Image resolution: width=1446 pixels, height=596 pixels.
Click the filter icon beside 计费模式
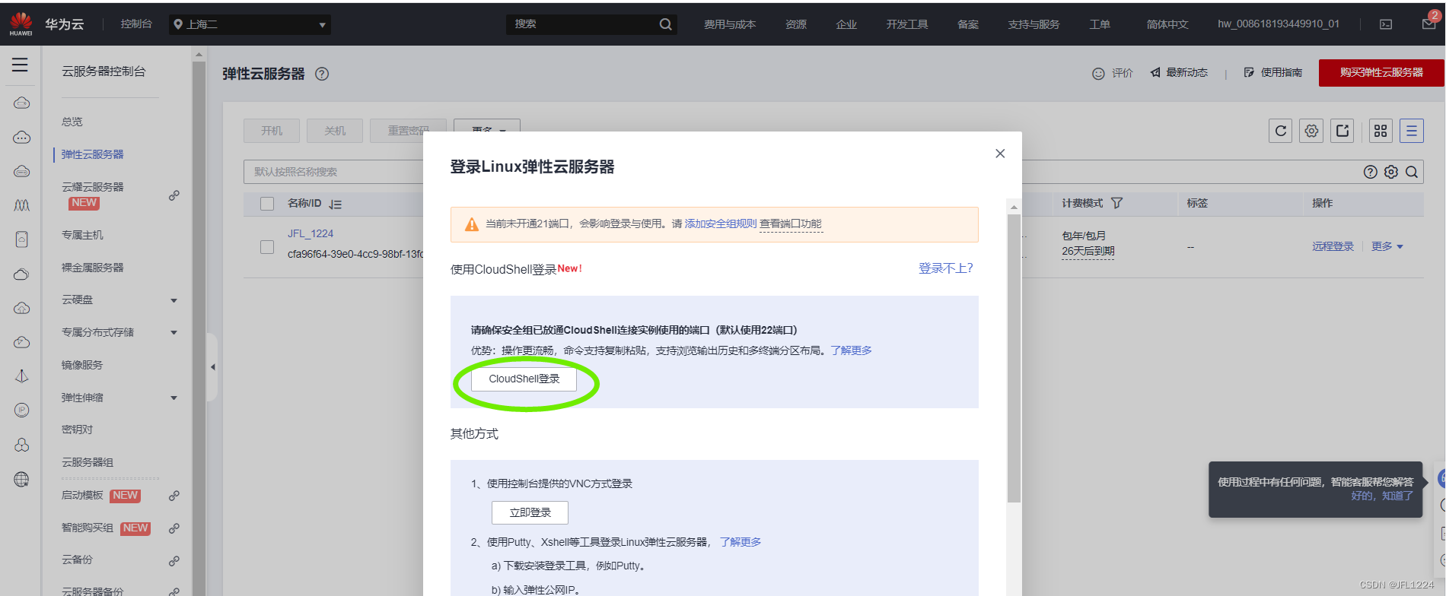click(1117, 203)
